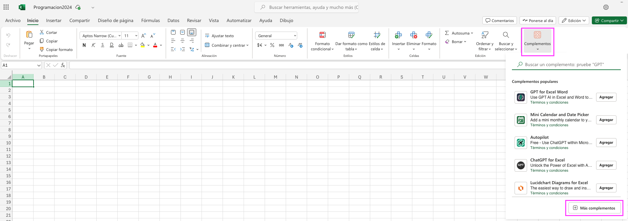Expand the Borrar dropdown
Viewport: 628px width, 221px height.
[465, 41]
